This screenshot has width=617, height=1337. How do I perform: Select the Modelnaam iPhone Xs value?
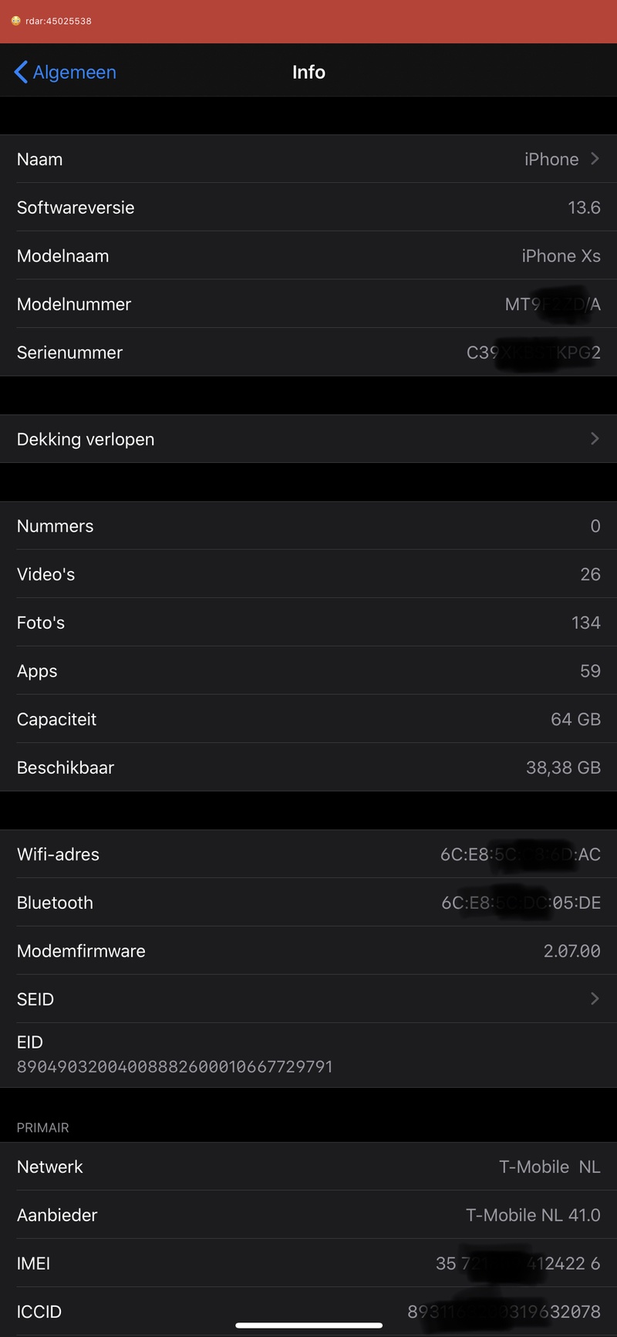click(561, 256)
